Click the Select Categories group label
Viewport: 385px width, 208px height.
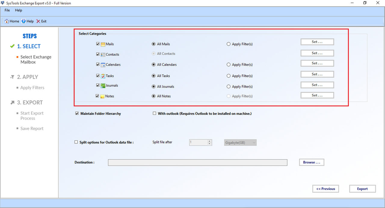click(x=92, y=34)
